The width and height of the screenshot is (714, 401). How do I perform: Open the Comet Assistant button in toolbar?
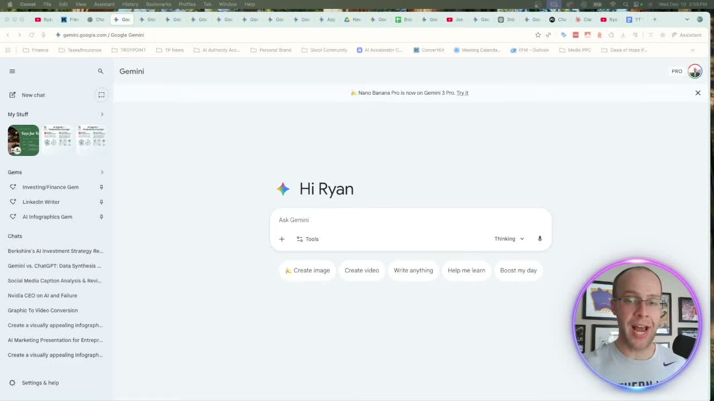click(x=687, y=35)
